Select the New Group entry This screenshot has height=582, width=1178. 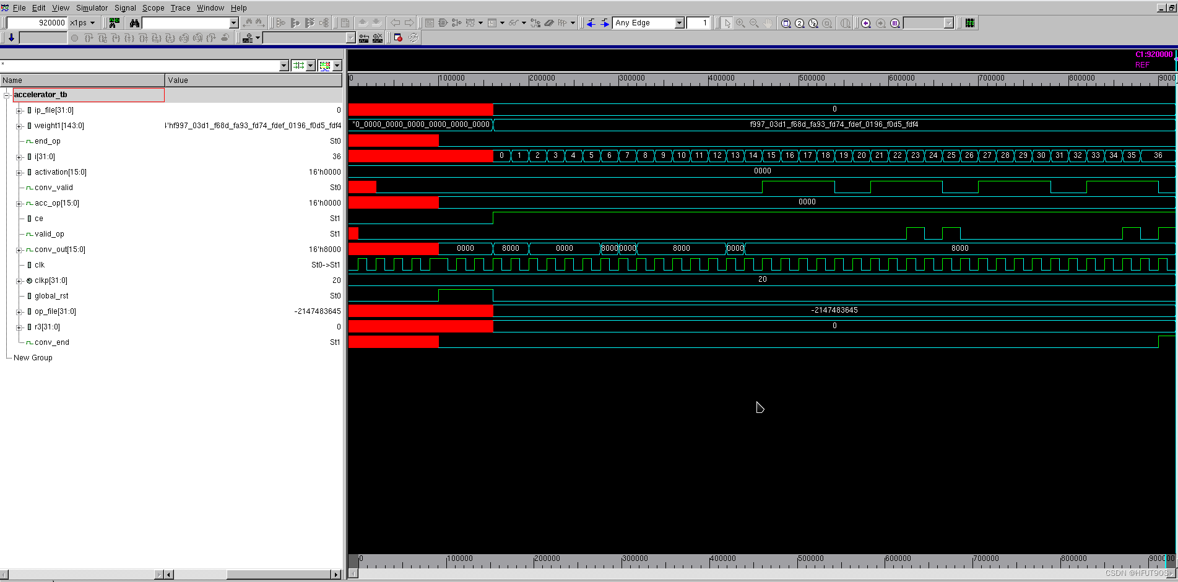33,358
